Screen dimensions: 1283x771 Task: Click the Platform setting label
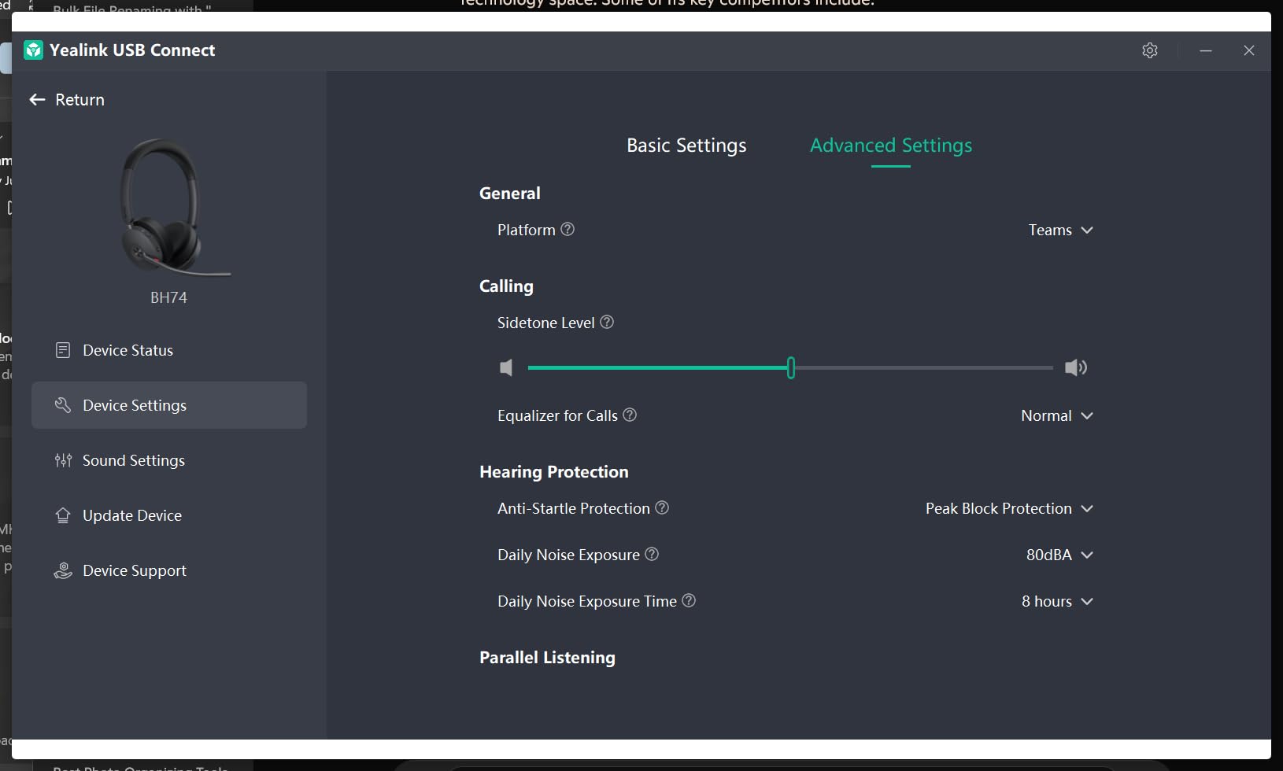coord(527,230)
